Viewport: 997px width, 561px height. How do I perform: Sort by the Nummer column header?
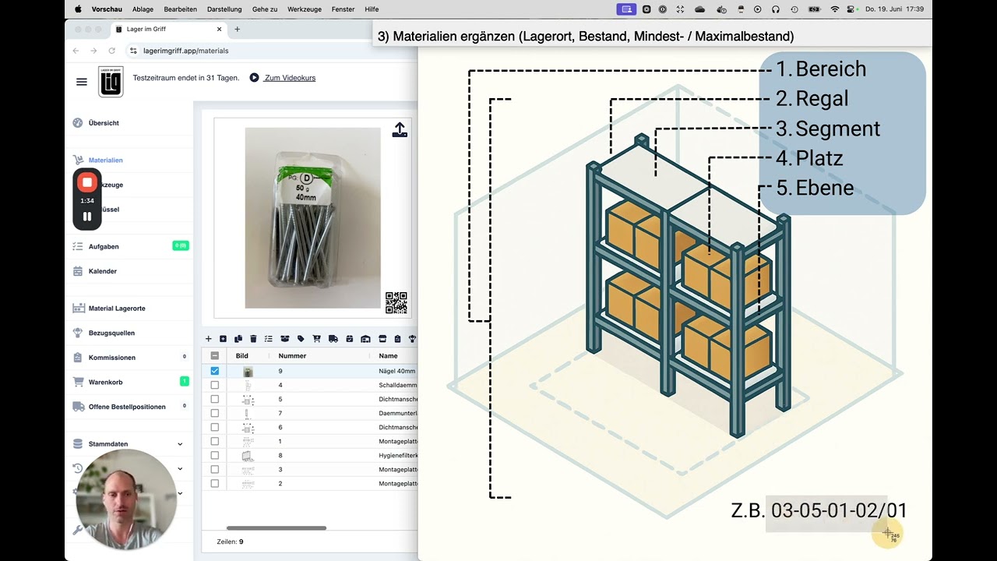pyautogui.click(x=292, y=356)
